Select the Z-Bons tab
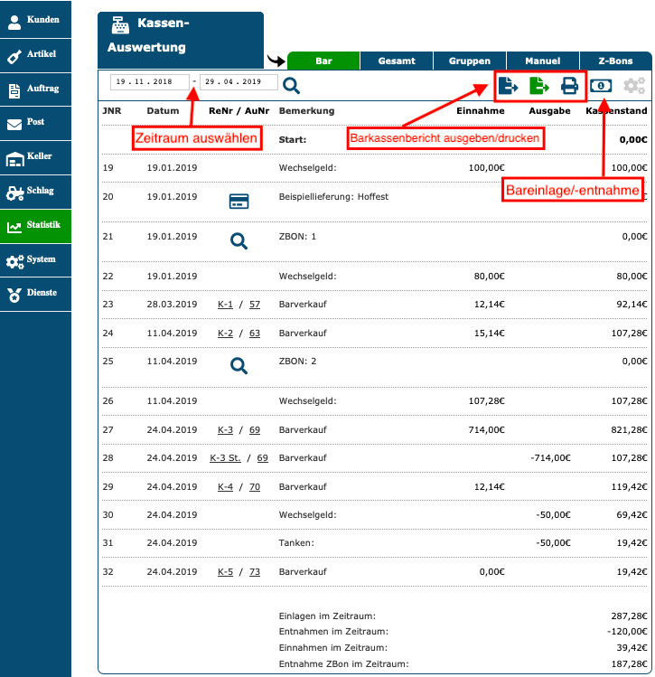This screenshot has width=655, height=677. click(615, 61)
